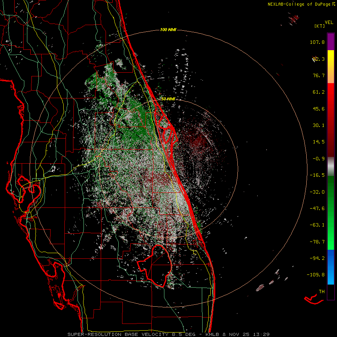
Task: Pick the blue segment of the color bar
Action: (331, 267)
